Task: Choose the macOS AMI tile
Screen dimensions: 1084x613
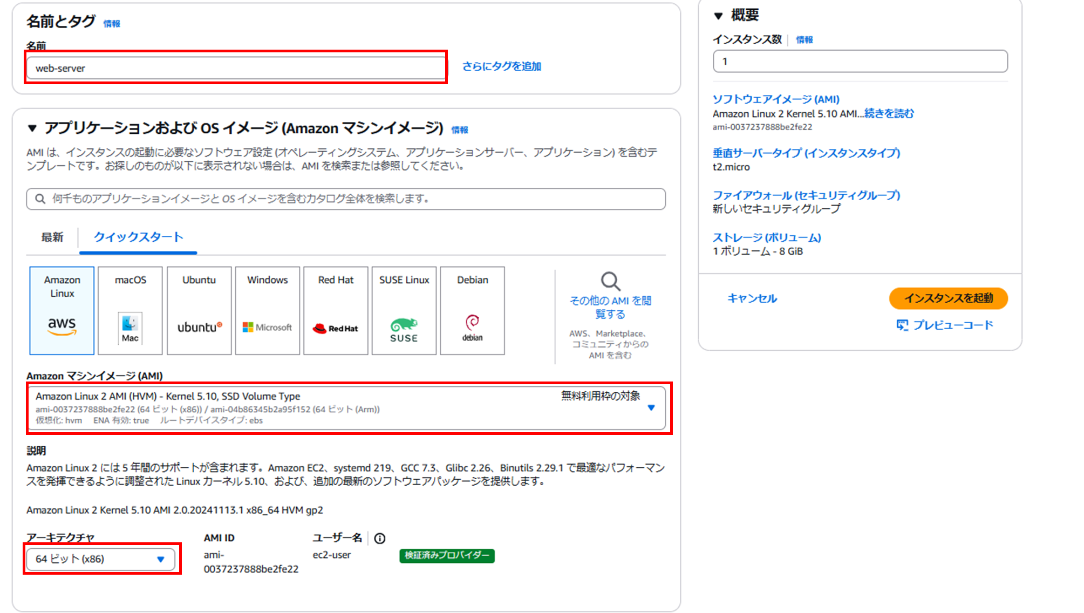Action: (x=130, y=310)
